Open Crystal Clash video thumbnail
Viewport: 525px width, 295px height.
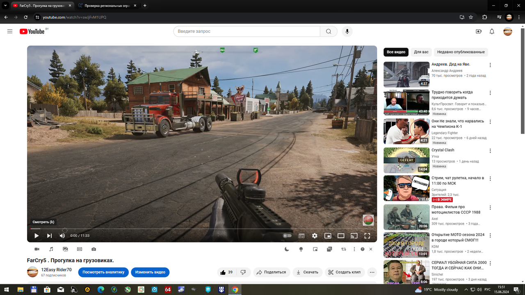point(406,160)
